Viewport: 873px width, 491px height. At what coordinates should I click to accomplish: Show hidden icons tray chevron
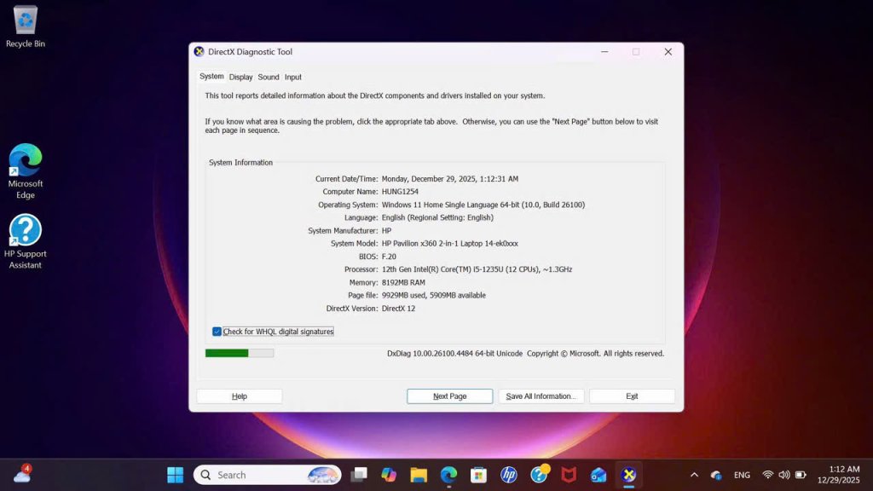tap(694, 475)
